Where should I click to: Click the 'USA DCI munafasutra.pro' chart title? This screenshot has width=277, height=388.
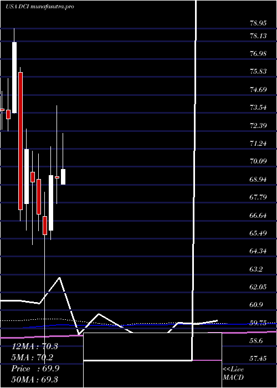[x=39, y=7]
